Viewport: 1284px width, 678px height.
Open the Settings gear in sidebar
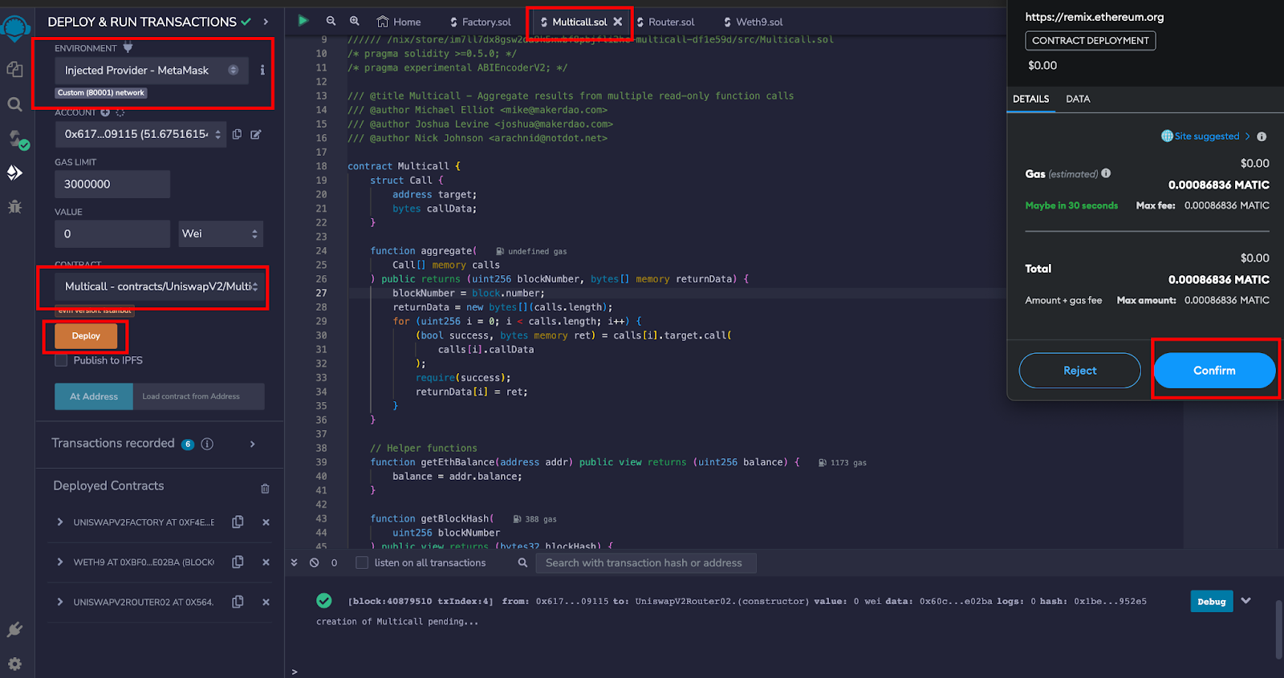14,664
